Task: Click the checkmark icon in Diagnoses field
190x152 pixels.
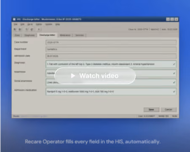Action: click(174, 64)
